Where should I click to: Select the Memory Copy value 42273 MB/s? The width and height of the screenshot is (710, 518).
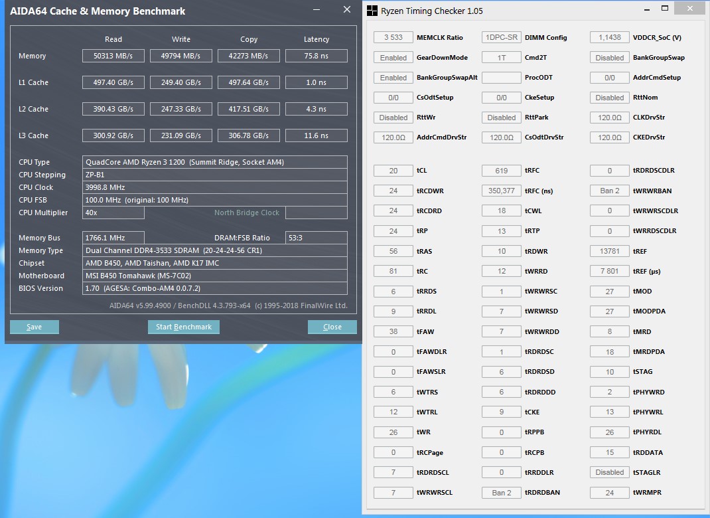(x=249, y=56)
